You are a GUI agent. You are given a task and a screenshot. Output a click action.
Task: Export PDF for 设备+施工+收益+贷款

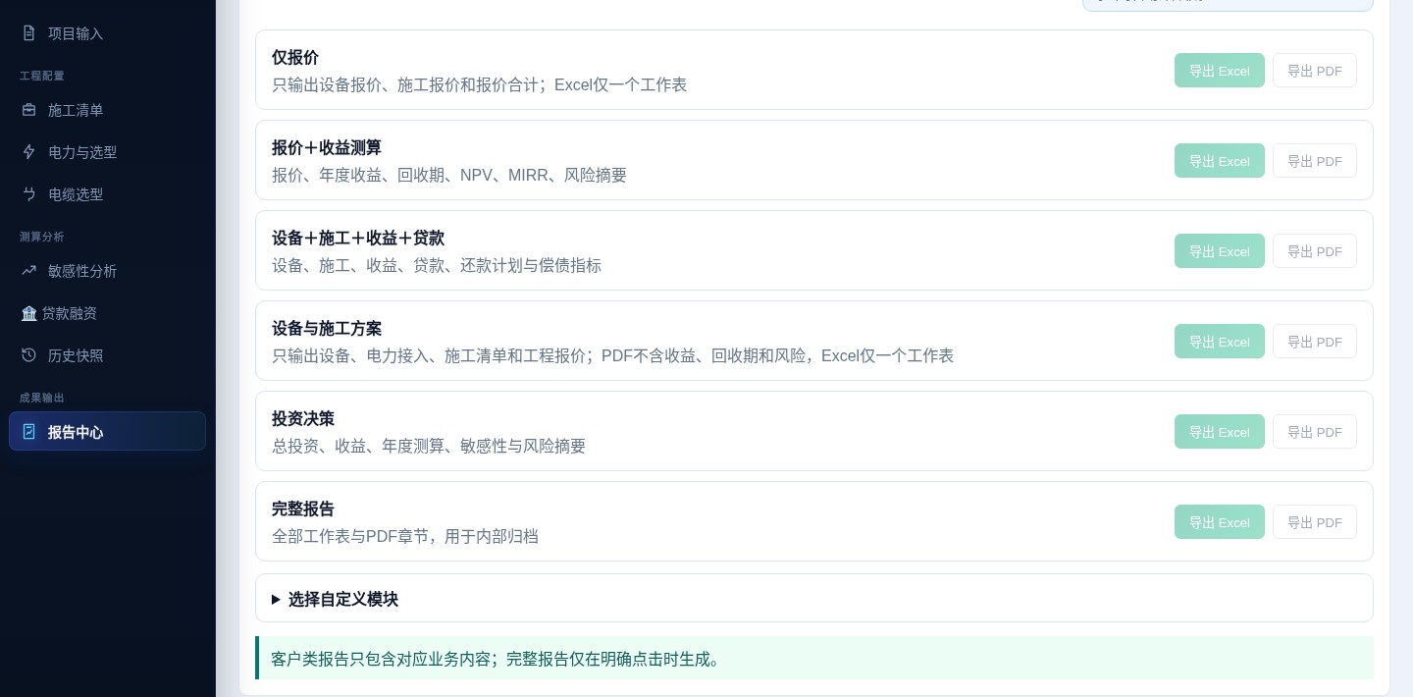point(1315,251)
